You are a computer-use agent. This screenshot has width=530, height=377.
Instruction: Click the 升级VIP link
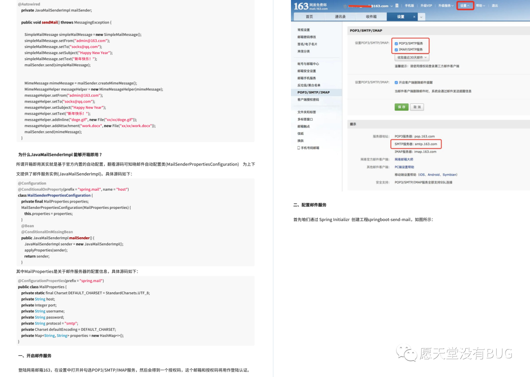pos(426,6)
